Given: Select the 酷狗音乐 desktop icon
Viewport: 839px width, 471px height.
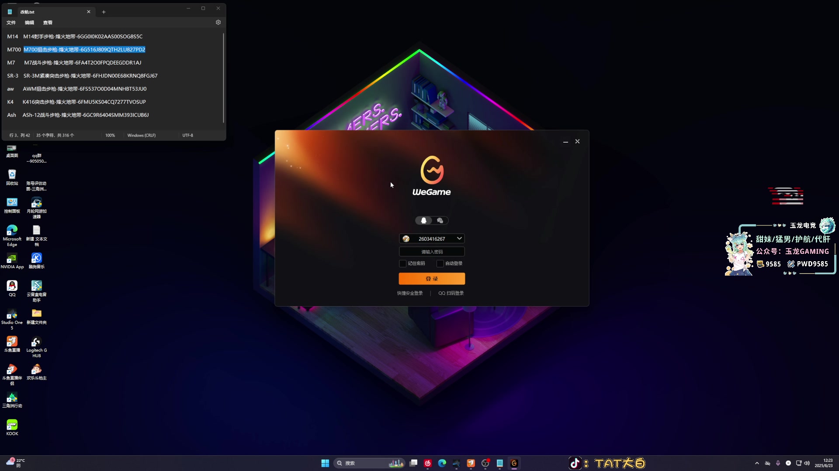Looking at the screenshot, I should point(36,261).
